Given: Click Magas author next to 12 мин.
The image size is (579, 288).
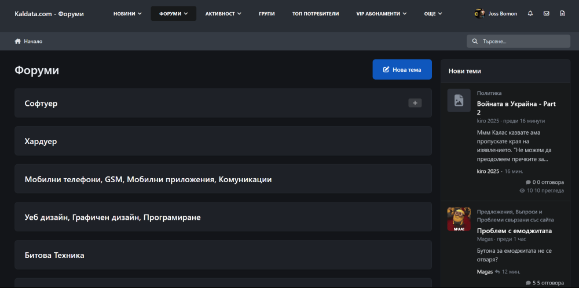Looking at the screenshot, I should pyautogui.click(x=485, y=272).
